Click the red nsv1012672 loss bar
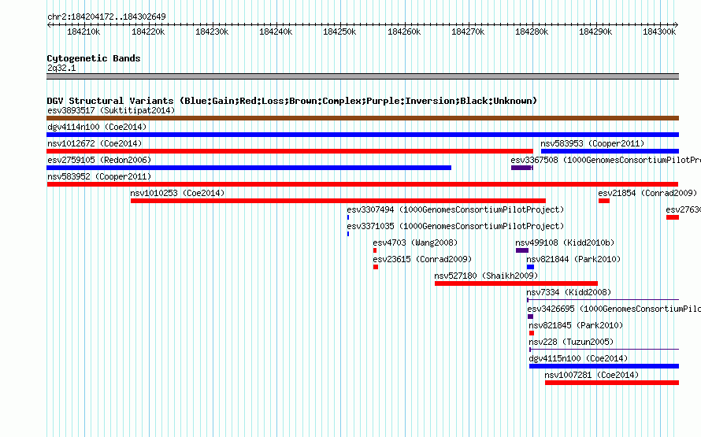 point(290,151)
